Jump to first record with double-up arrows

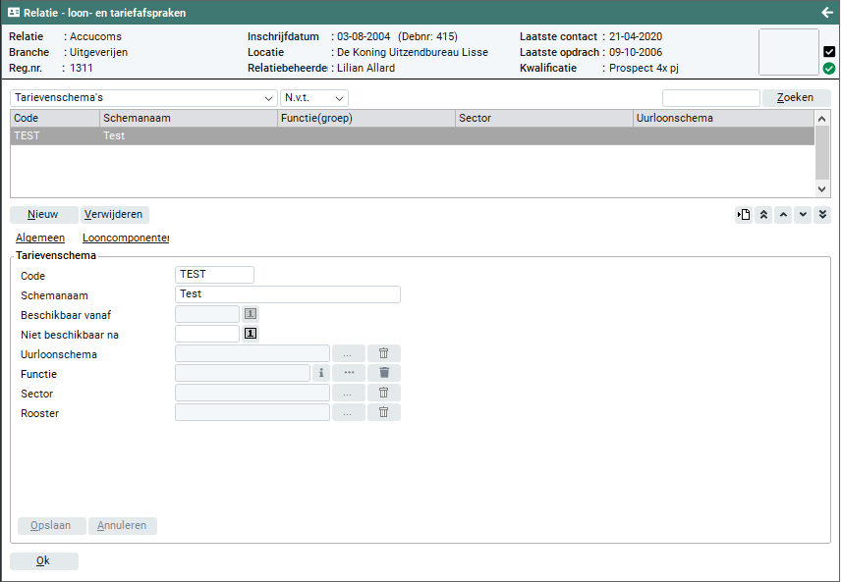point(763,215)
